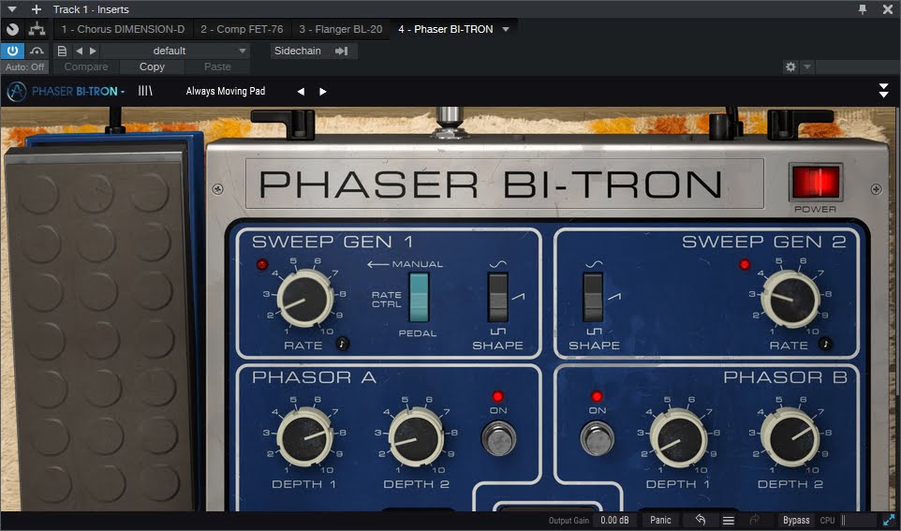The image size is (901, 531).
Task: Click the Phasor A DEPTH 1 knob
Action: pos(305,436)
